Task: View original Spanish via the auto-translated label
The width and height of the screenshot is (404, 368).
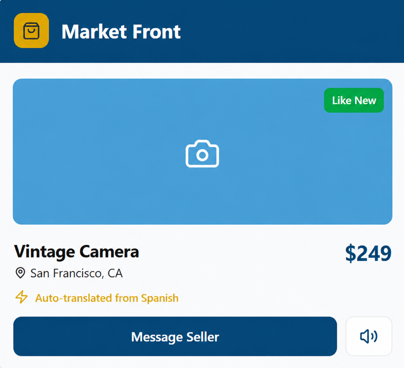Action: (107, 298)
